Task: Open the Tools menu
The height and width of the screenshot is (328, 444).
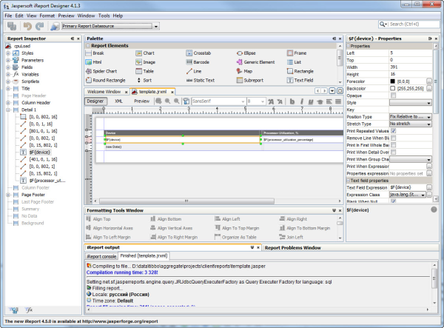Action: pos(104,16)
